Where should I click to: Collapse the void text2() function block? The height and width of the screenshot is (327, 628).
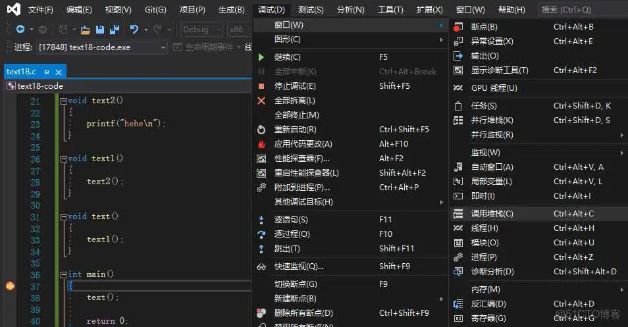tap(64, 101)
